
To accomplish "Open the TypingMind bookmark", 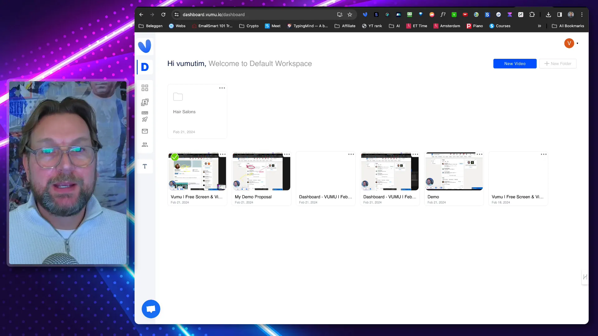I will [x=307, y=26].
